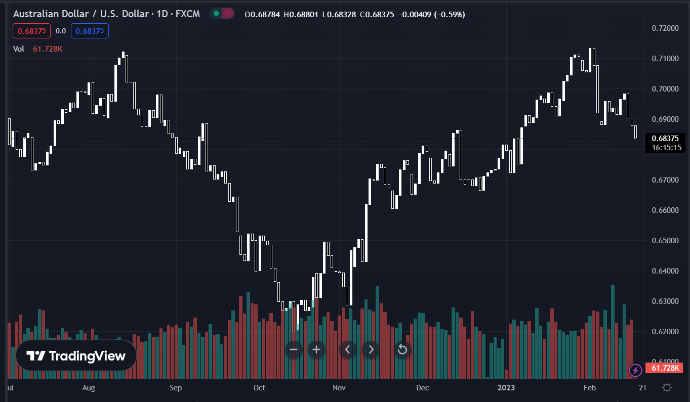Open chart settings gear icon
The width and height of the screenshot is (690, 402).
667,388
